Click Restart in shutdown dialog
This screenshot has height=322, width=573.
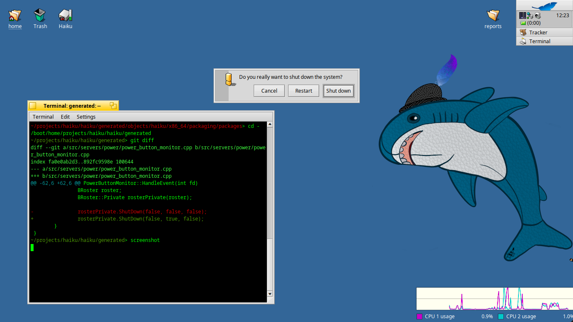[304, 91]
